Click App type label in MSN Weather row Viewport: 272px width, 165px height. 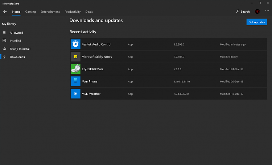(x=130, y=94)
